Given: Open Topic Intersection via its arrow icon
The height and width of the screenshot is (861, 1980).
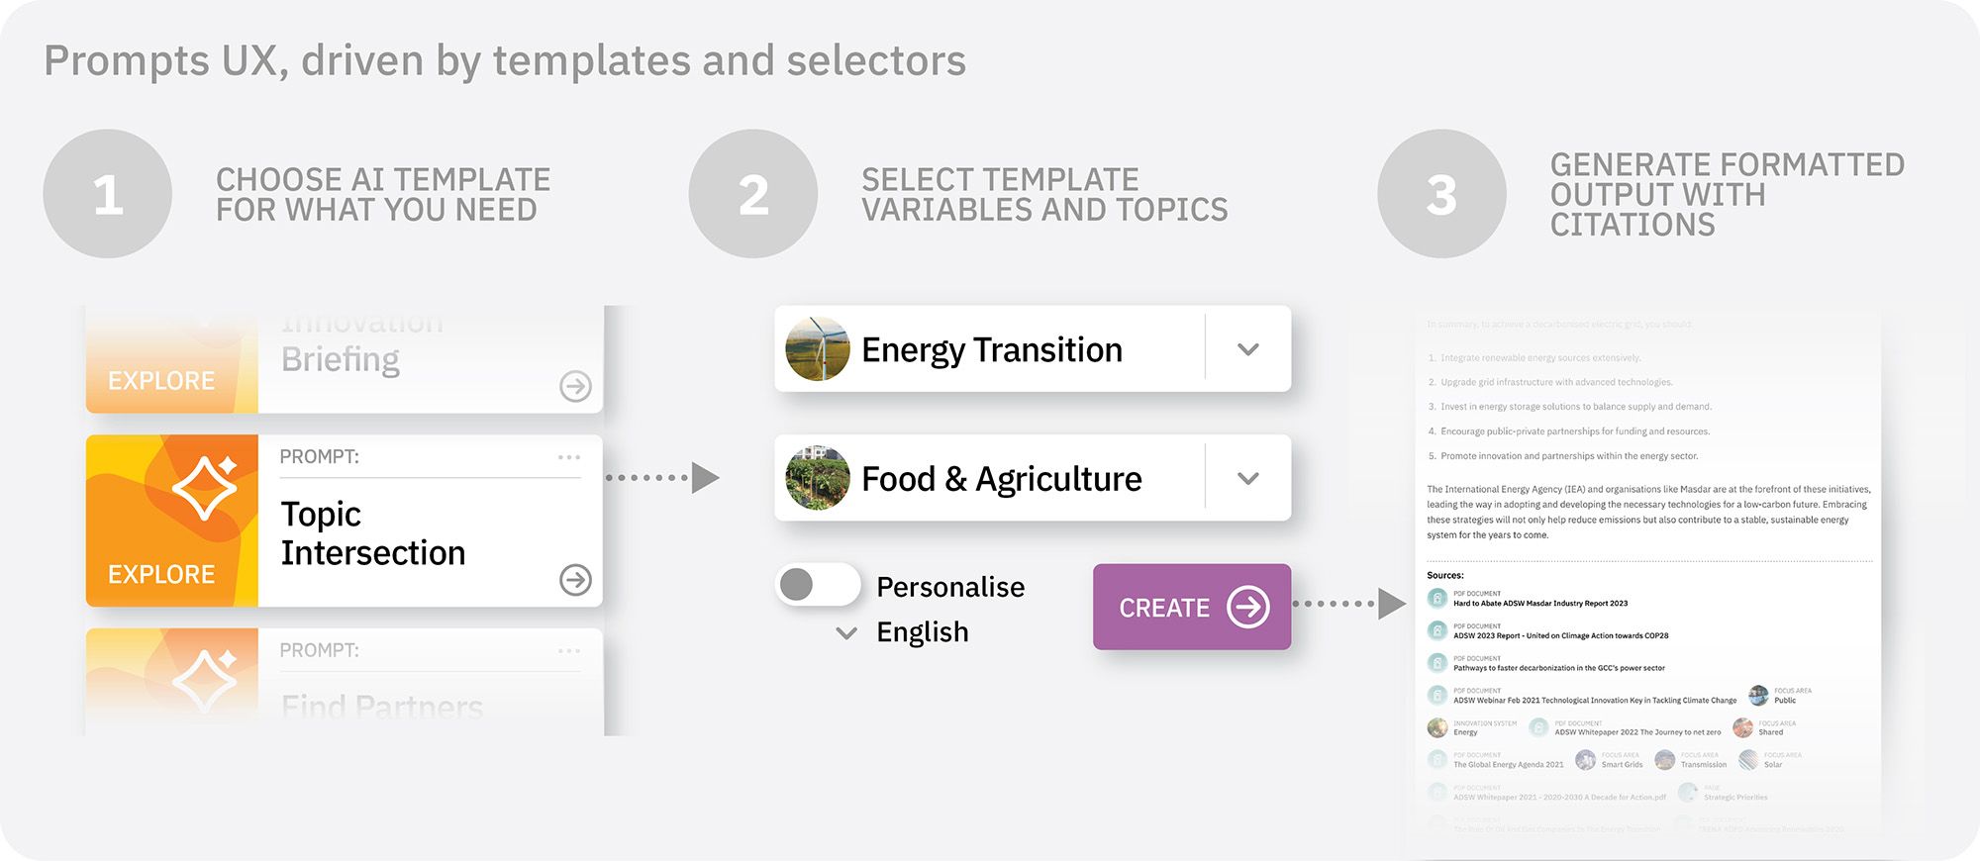Looking at the screenshot, I should (575, 580).
